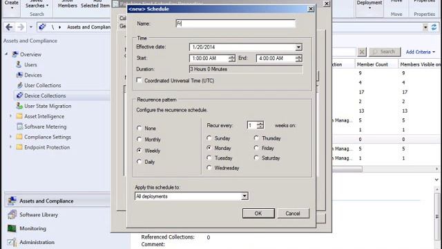Select the Weekly recurrence option
This screenshot has height=249, width=442.
tap(139, 151)
